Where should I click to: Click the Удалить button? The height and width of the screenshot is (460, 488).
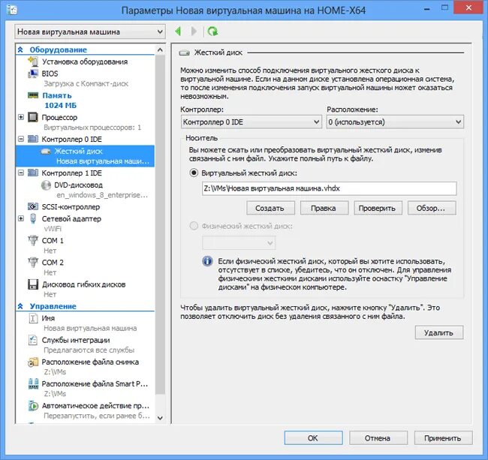[439, 332]
